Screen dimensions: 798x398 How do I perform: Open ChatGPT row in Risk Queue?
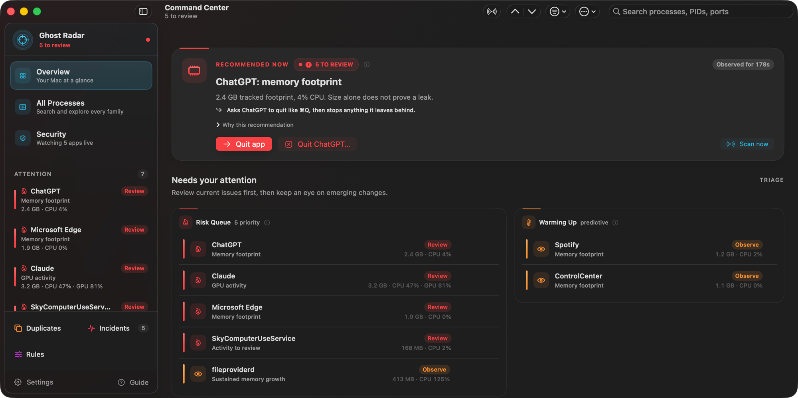[339, 249]
